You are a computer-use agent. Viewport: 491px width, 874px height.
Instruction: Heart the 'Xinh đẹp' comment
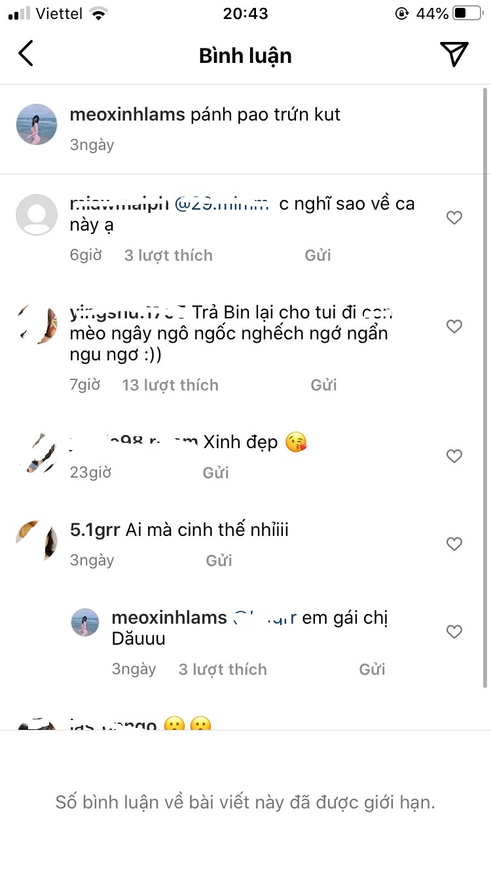pyautogui.click(x=454, y=455)
